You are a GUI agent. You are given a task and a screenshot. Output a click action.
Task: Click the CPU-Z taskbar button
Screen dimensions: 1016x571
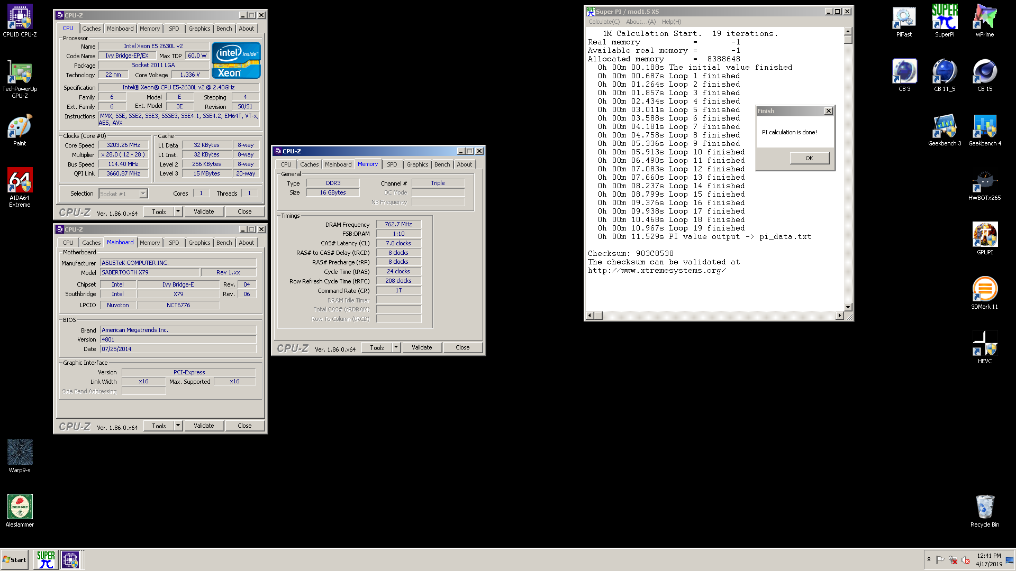70,559
